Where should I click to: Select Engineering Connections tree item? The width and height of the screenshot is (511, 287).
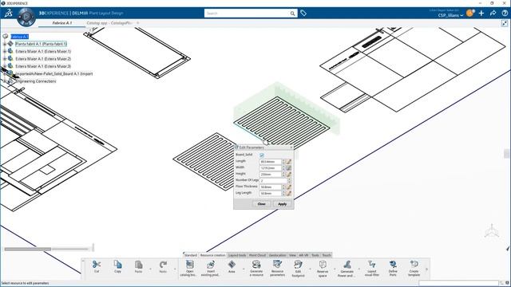click(x=36, y=81)
